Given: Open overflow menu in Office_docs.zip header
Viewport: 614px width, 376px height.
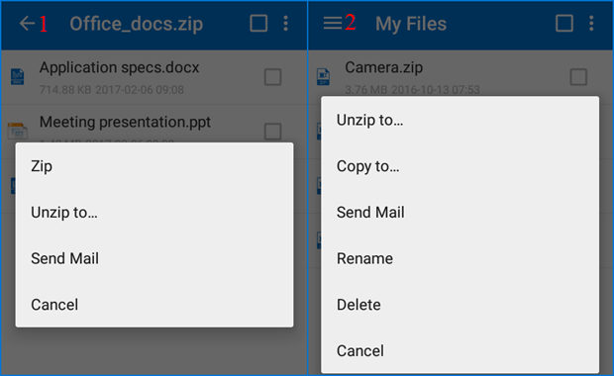Looking at the screenshot, I should click(x=286, y=24).
